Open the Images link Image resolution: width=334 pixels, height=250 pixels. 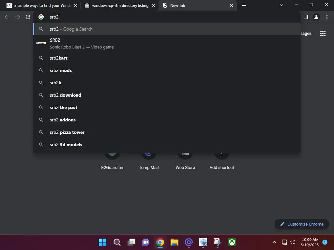(x=306, y=34)
